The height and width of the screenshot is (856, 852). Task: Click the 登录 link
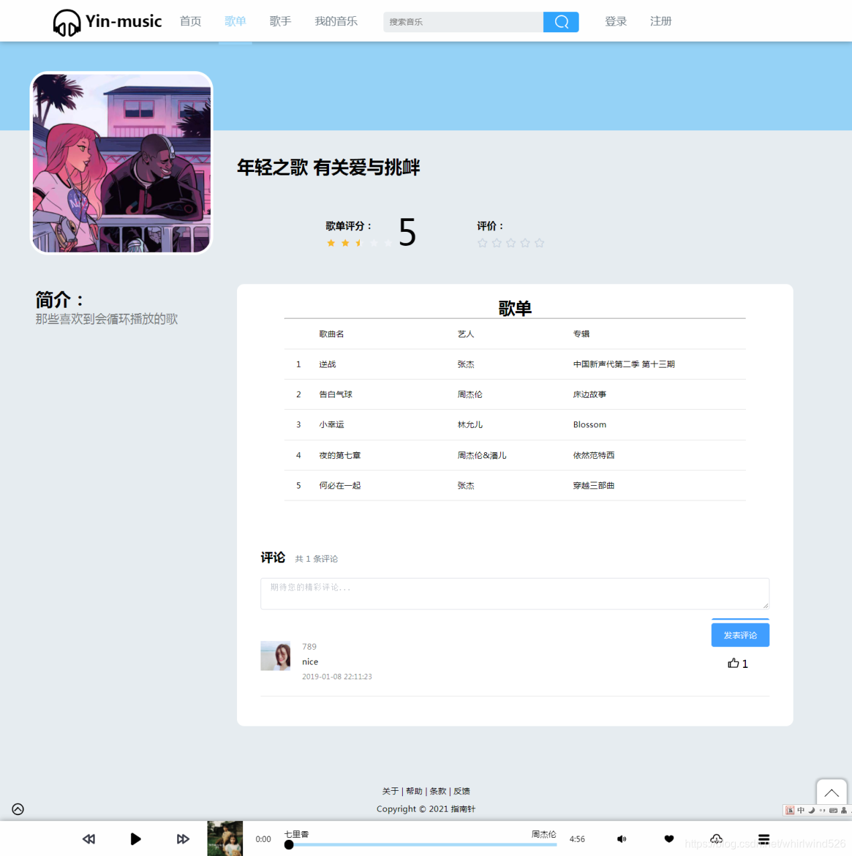(x=616, y=22)
